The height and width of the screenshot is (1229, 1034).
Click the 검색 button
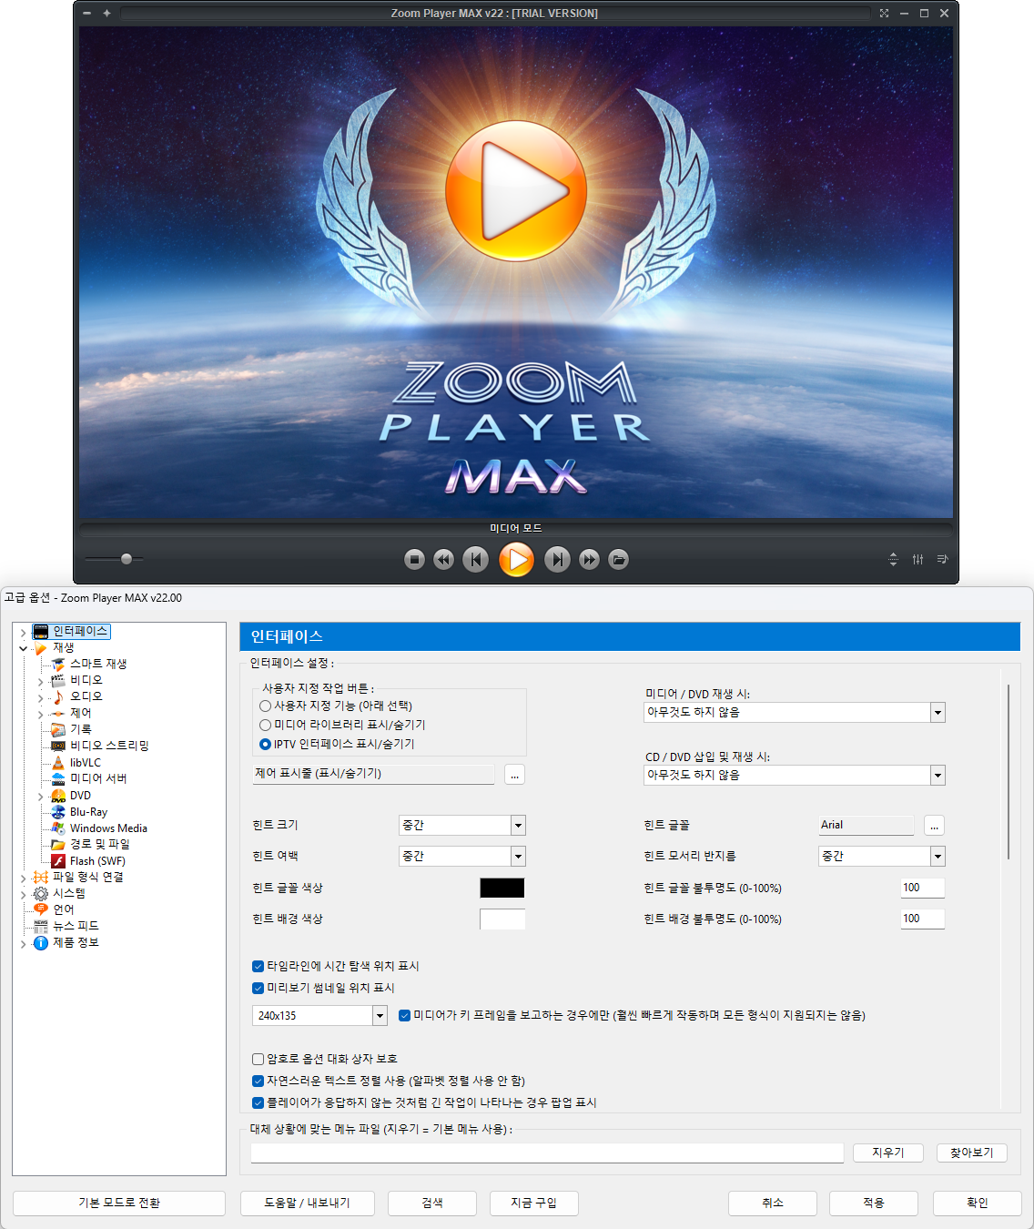(432, 1203)
